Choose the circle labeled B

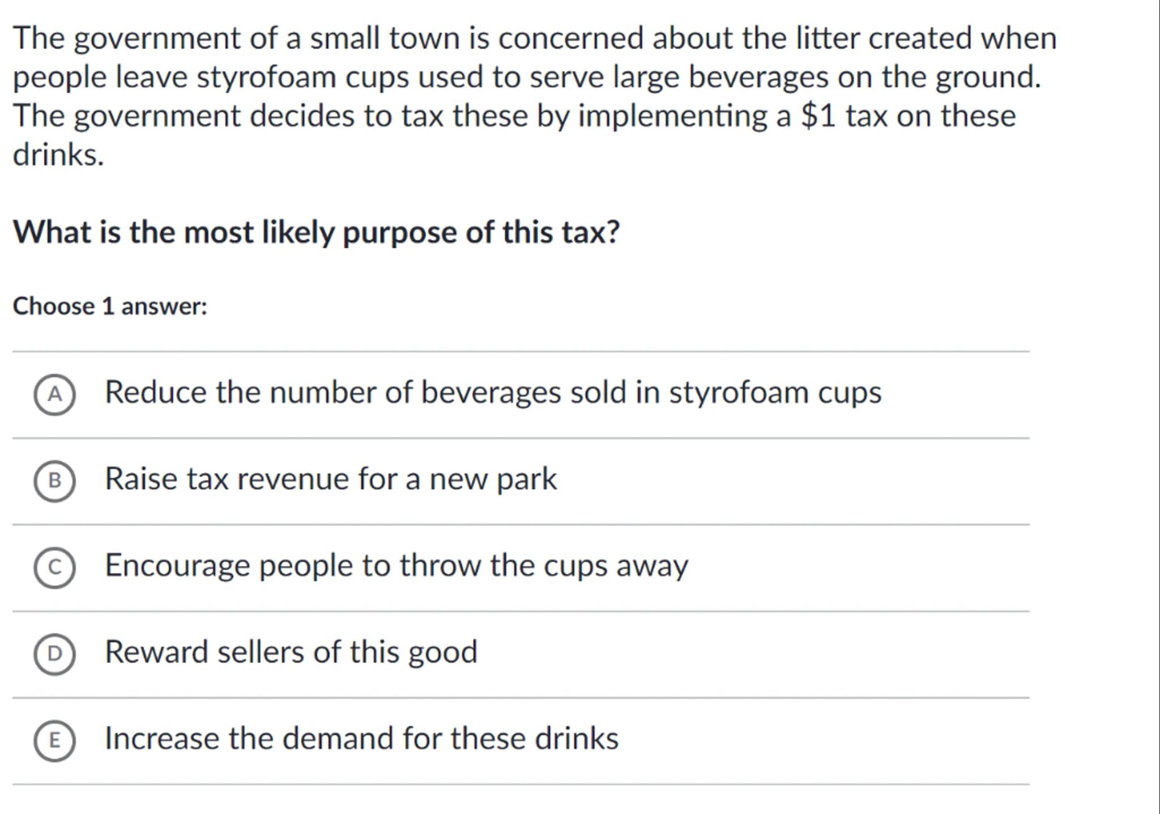(54, 481)
